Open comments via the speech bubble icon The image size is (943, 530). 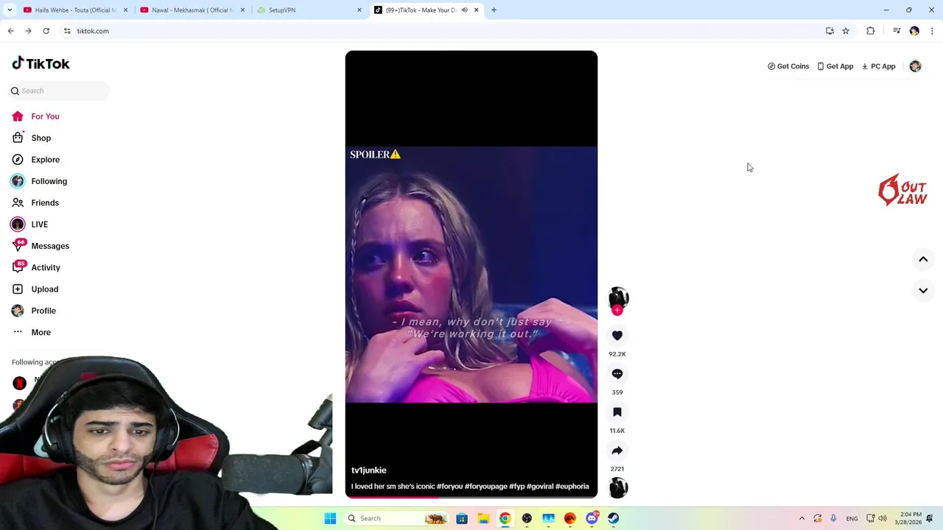pos(617,374)
